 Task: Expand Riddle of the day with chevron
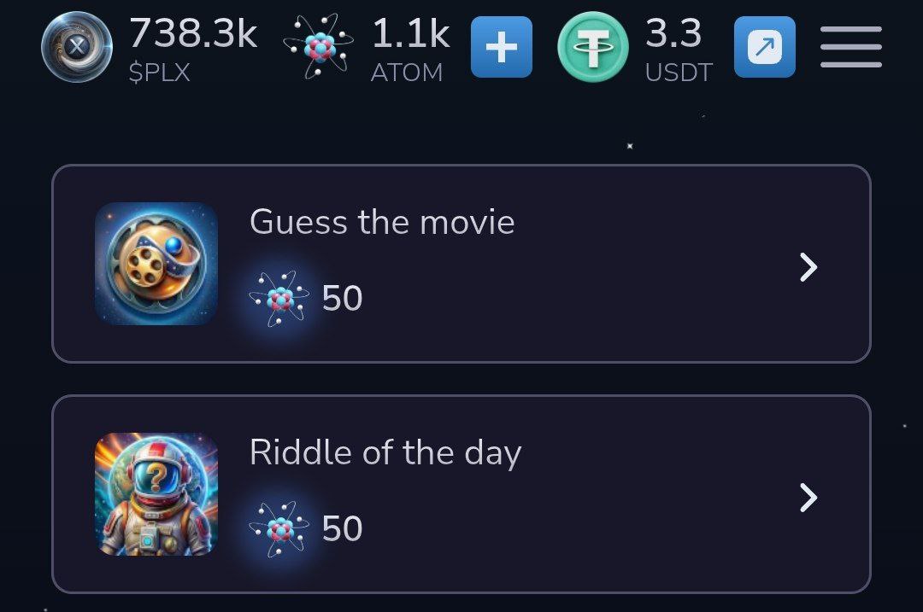click(x=808, y=498)
